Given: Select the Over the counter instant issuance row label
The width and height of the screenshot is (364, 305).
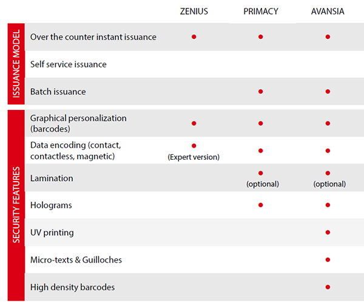Looking at the screenshot, I should click(x=93, y=37).
